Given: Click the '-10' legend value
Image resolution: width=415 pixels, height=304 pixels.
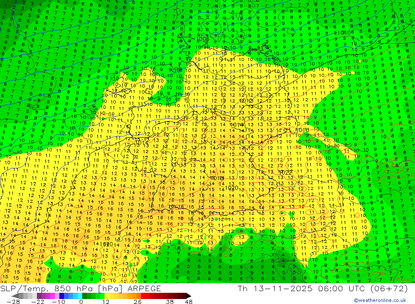Looking at the screenshot, I should point(59,302).
